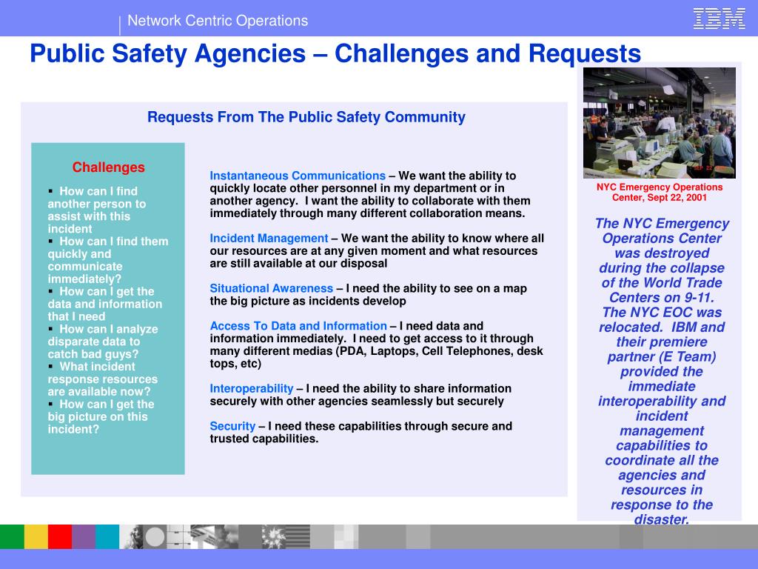The width and height of the screenshot is (758, 569).
Task: Click the heading 'Requests From The Public Safety Community'
Action: (306, 117)
